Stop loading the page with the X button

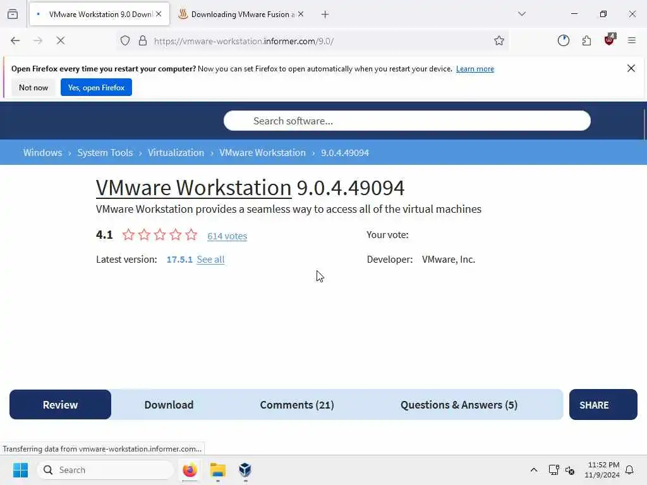[x=61, y=40]
